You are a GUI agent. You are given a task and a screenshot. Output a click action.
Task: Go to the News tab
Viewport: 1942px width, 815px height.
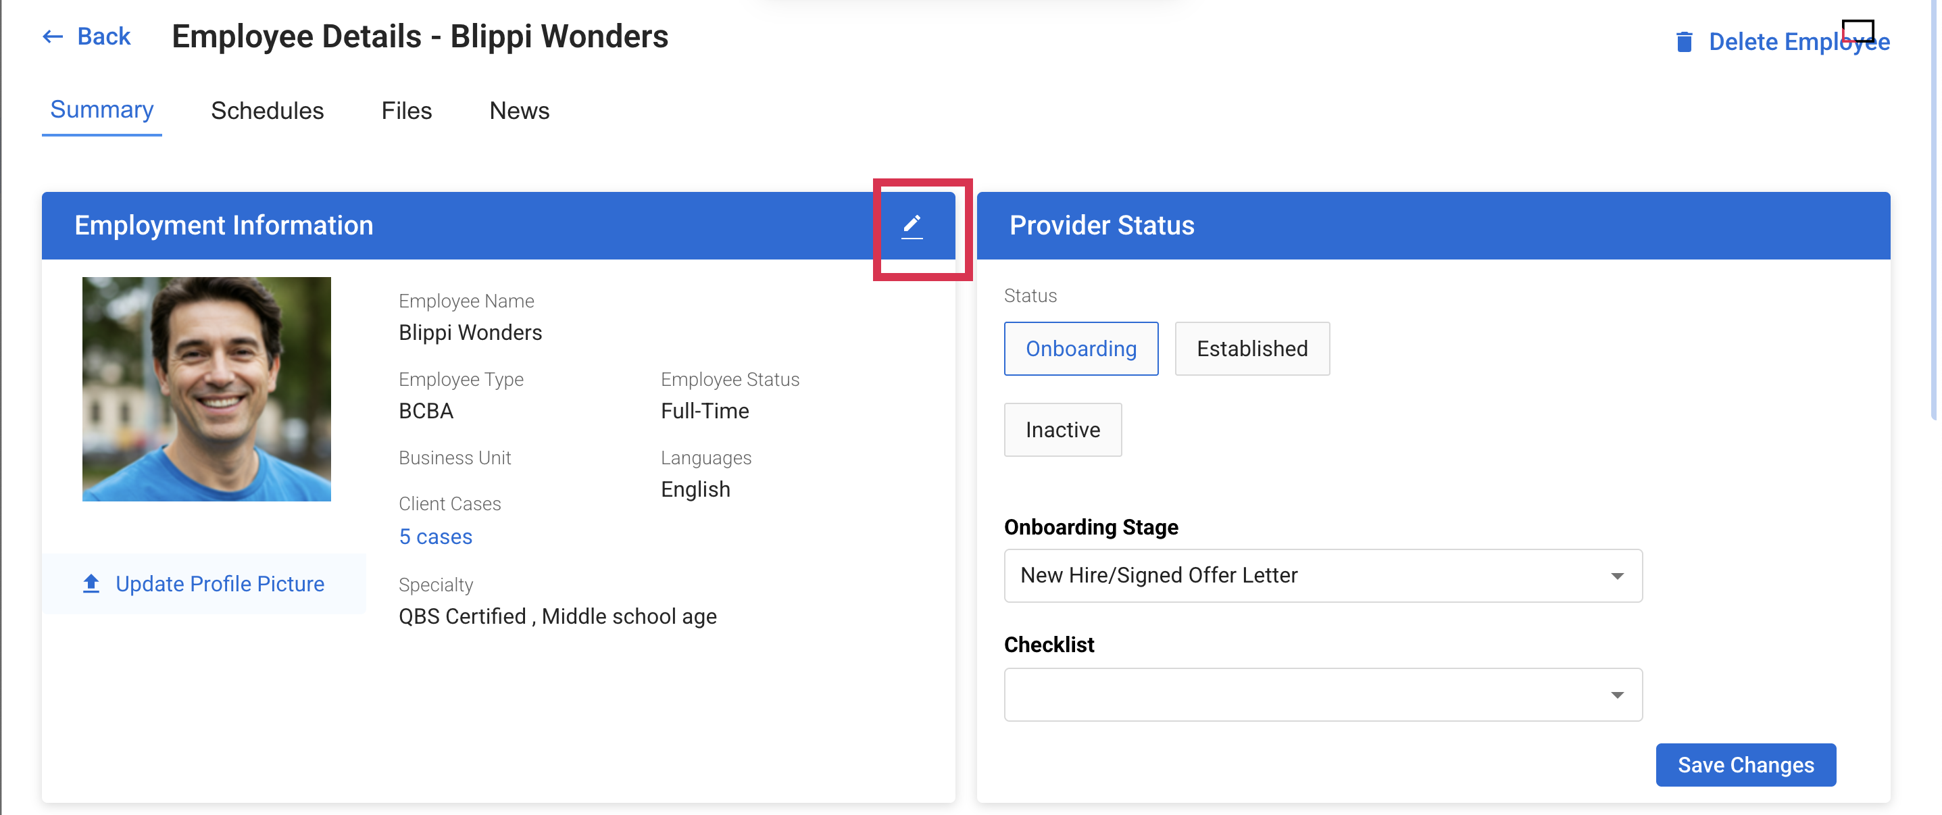point(519,111)
